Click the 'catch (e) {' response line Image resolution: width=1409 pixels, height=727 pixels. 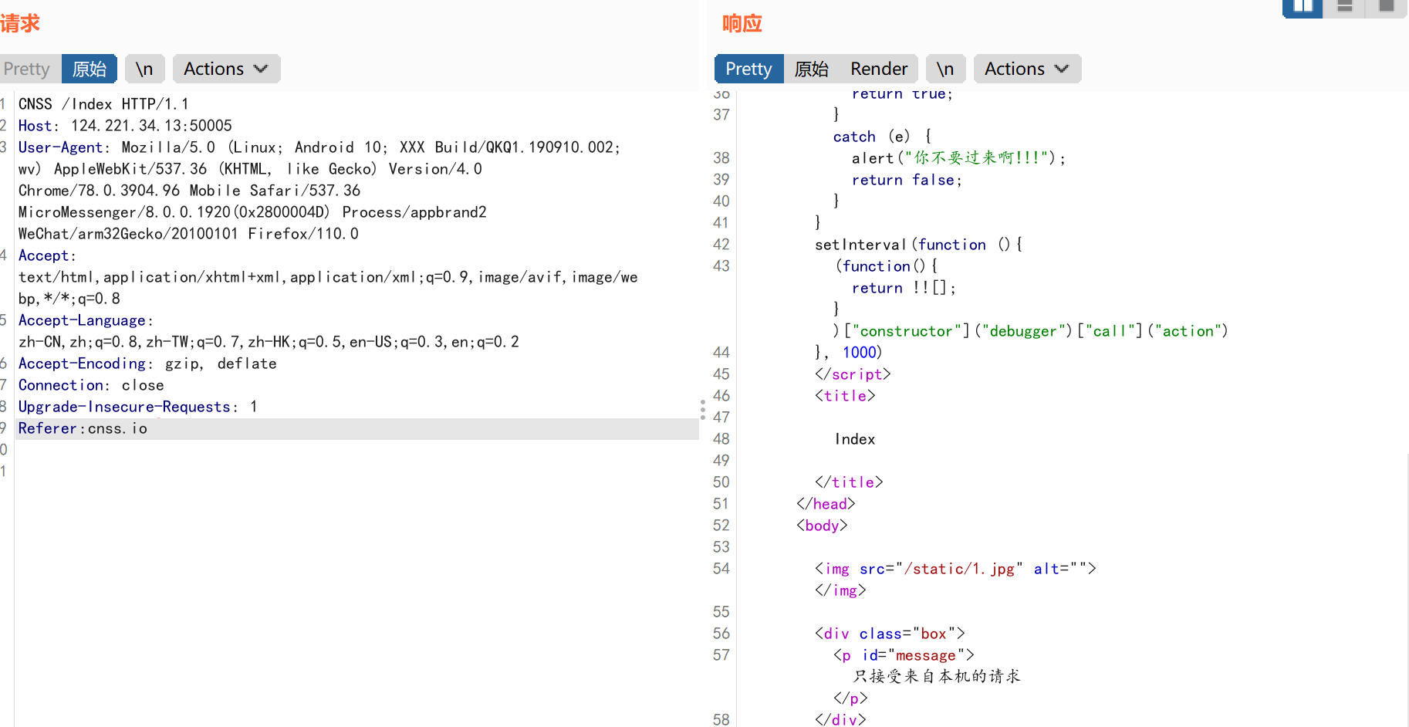tap(883, 137)
